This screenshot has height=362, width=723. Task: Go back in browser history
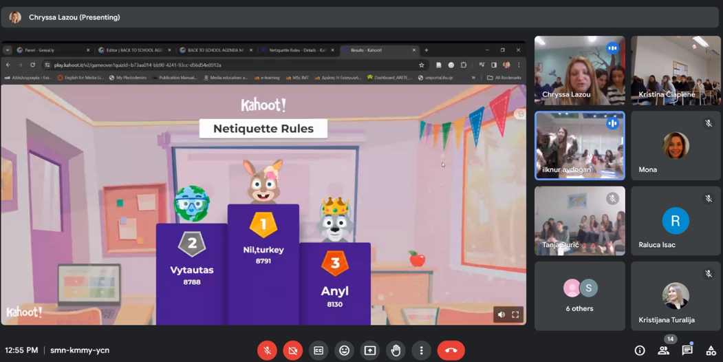click(8, 65)
